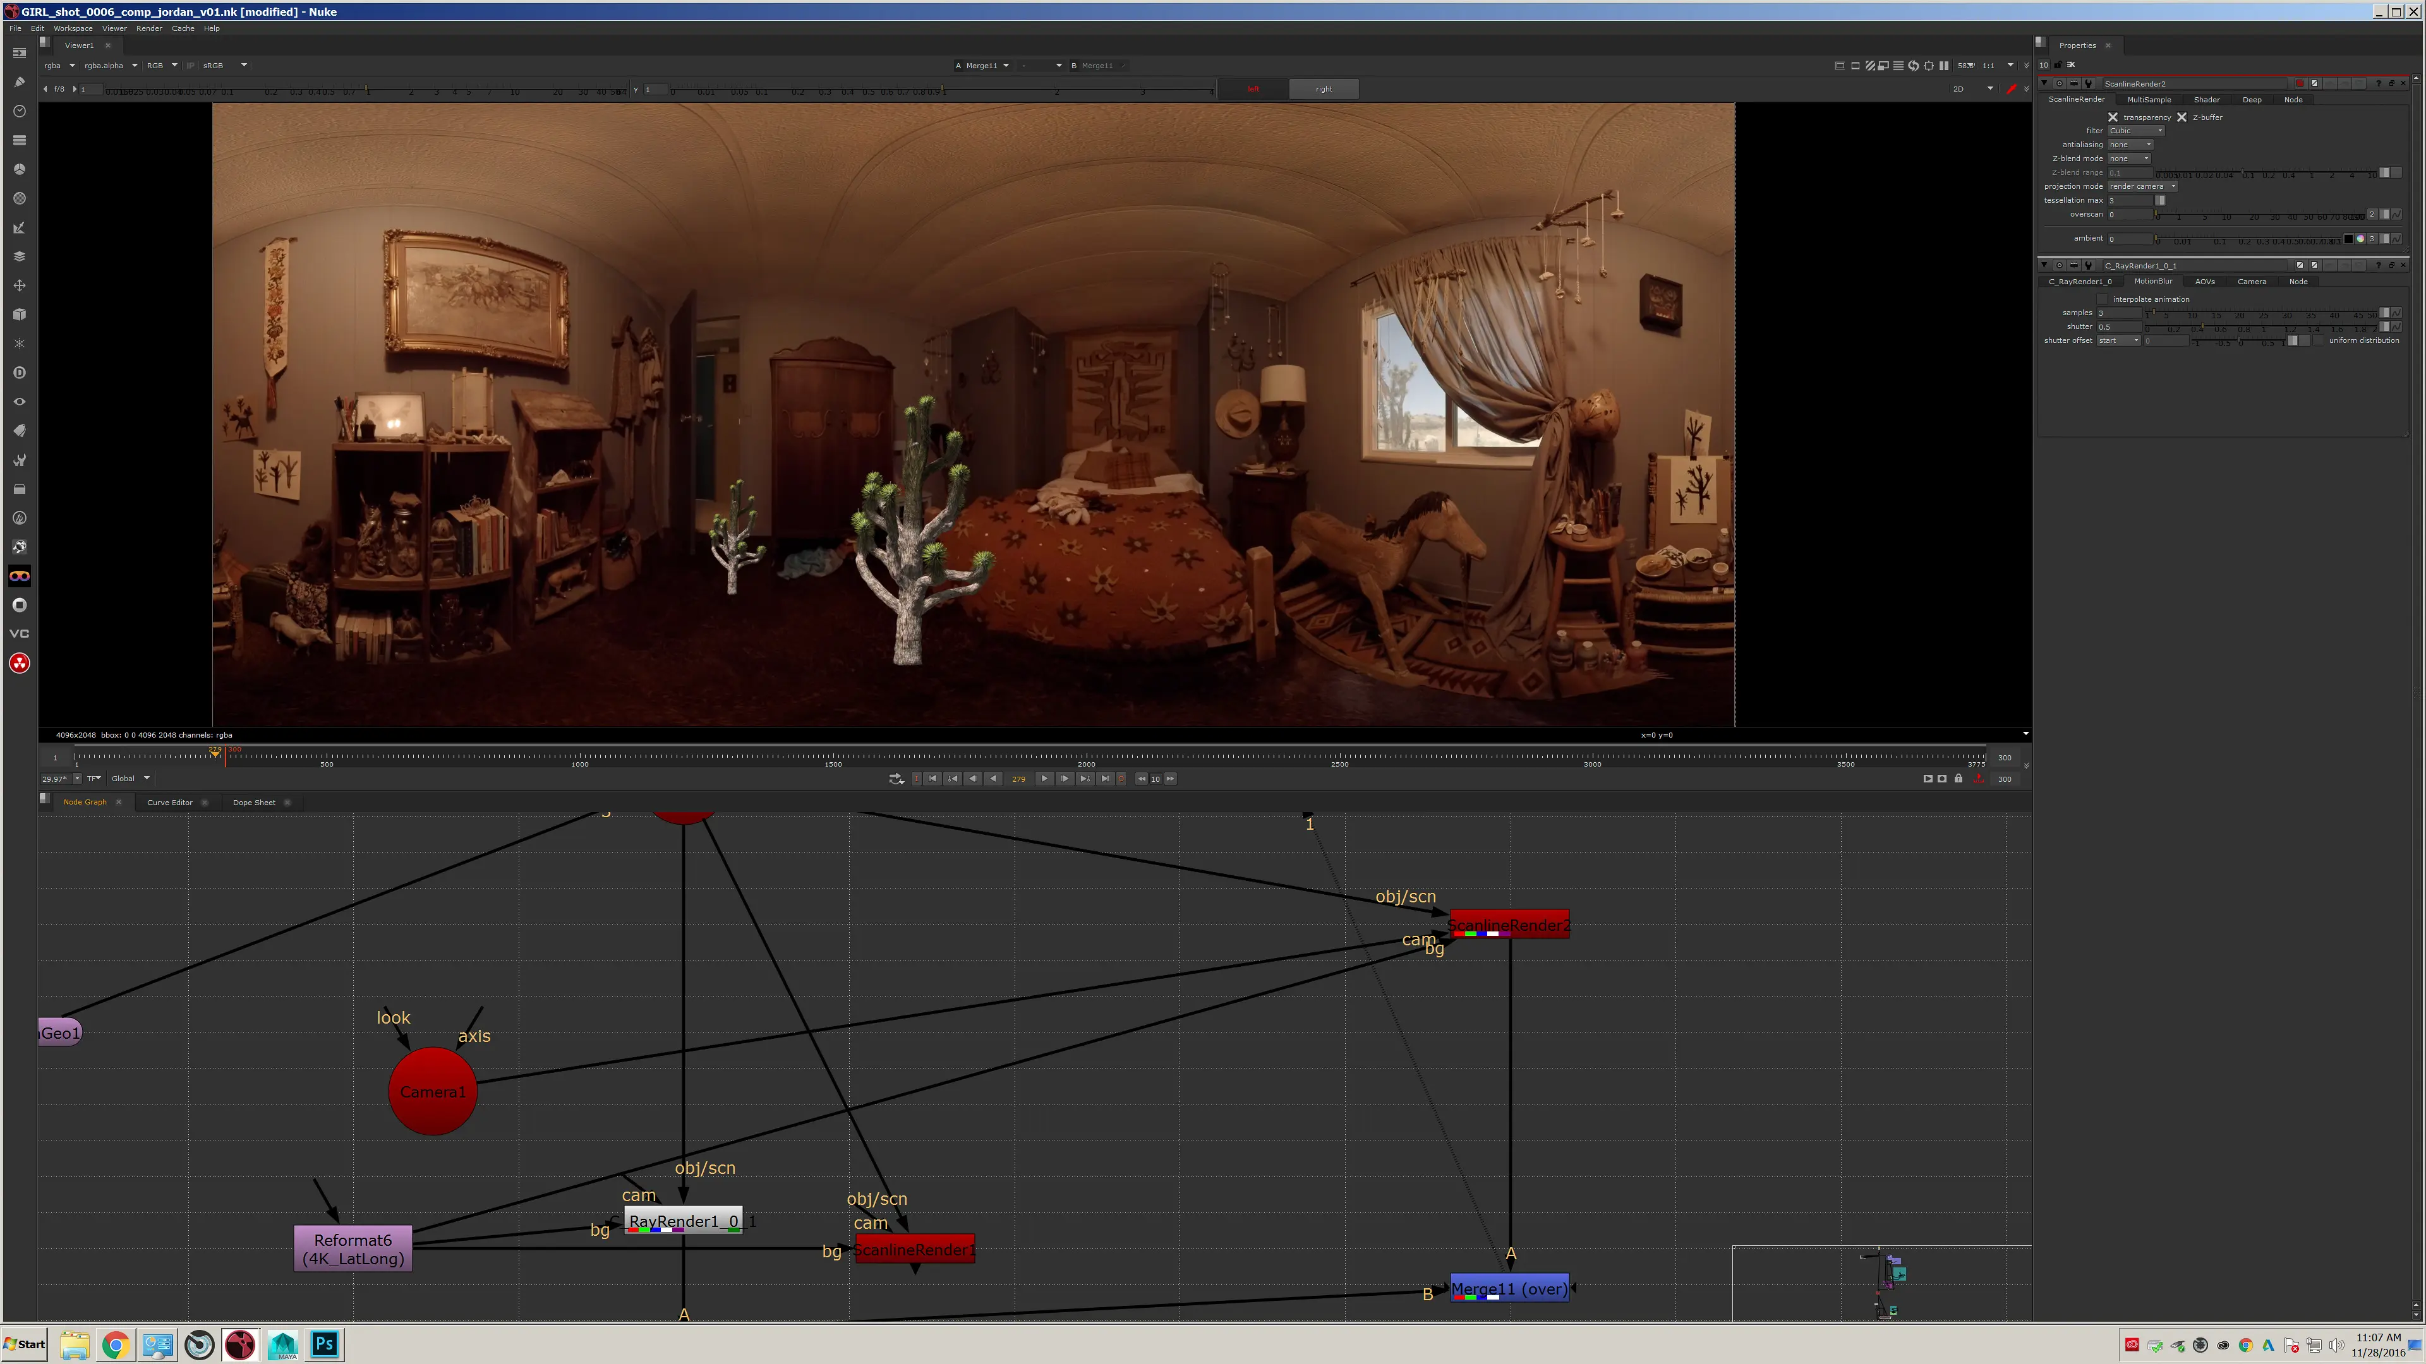Click the current frame 279 field

[x=1018, y=779]
